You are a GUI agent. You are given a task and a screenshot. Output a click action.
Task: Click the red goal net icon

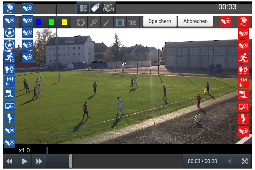243,21
